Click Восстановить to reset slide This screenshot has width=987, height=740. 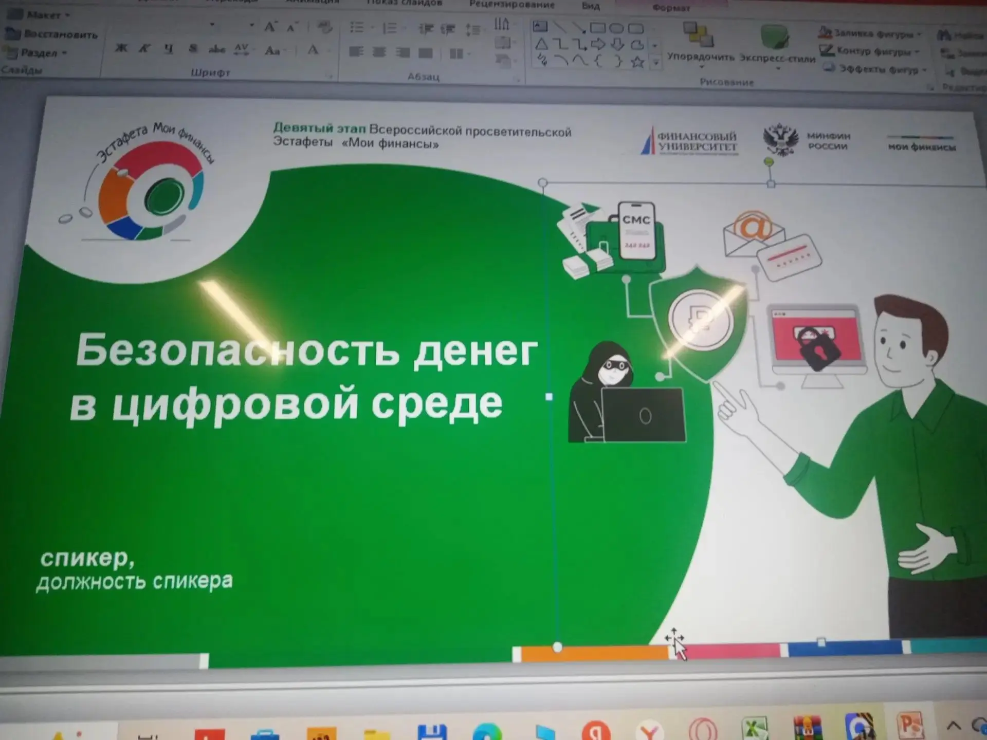pos(51,34)
